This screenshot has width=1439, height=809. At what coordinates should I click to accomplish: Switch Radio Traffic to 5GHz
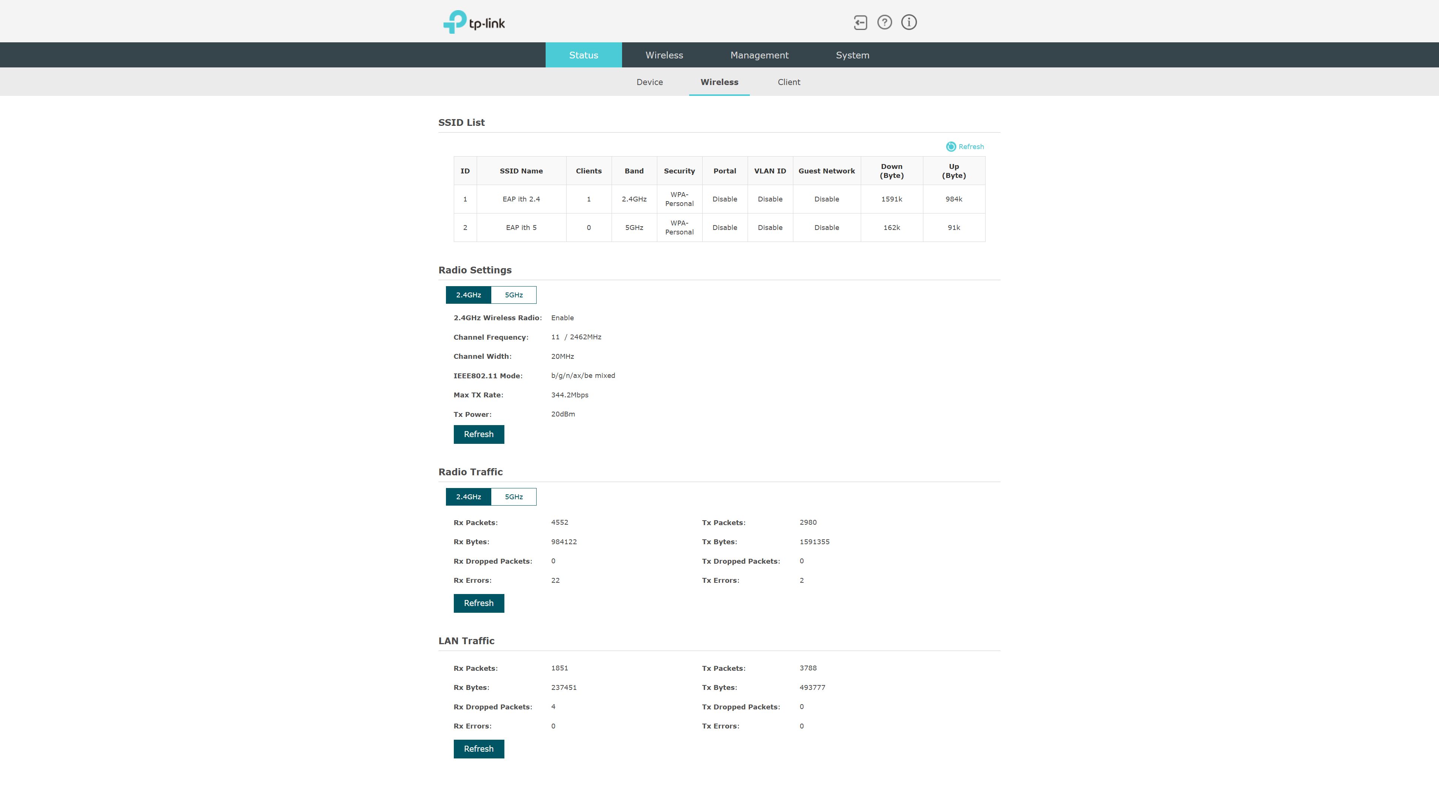[x=513, y=497]
